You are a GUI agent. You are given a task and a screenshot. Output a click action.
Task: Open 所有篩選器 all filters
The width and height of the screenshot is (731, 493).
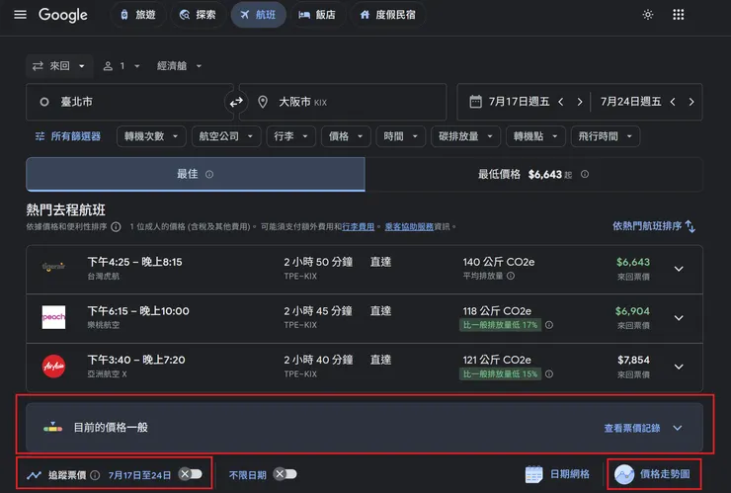pyautogui.click(x=68, y=136)
